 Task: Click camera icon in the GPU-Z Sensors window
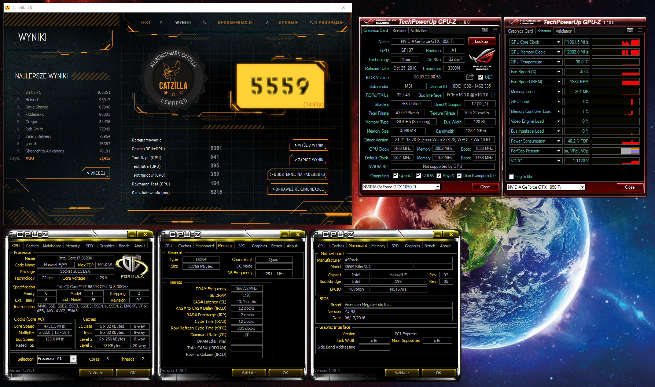coord(630,30)
